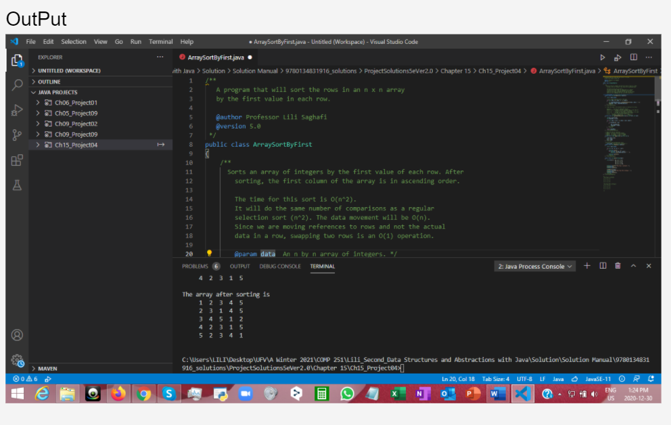Open the Testing flask icon view
The width and height of the screenshot is (671, 425).
(x=18, y=185)
